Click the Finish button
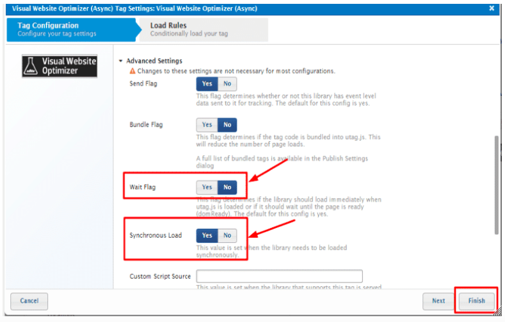Viewport: 505px width, 322px height. pyautogui.click(x=477, y=301)
